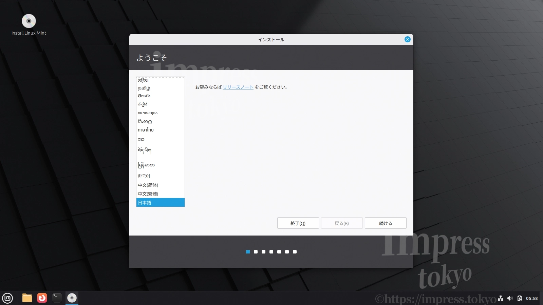
Task: Select 한국어 in the language list
Action: [x=161, y=176]
